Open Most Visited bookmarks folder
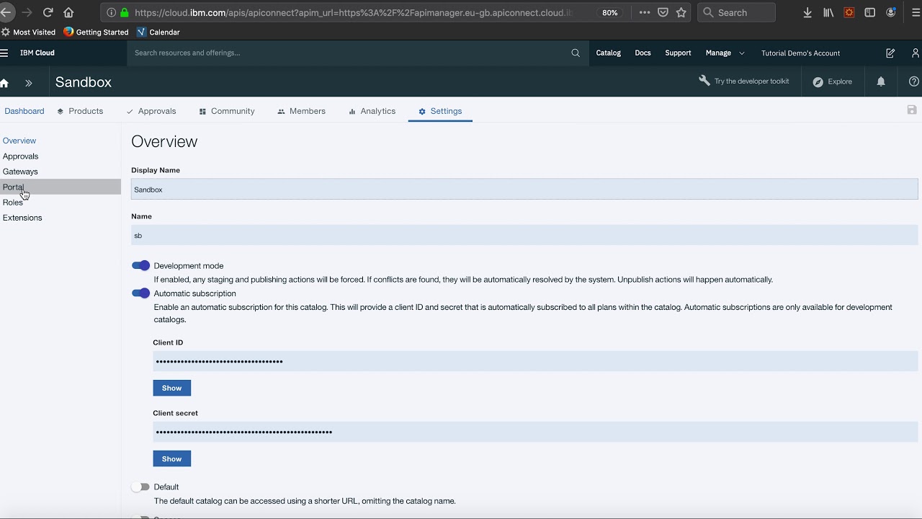 [28, 32]
